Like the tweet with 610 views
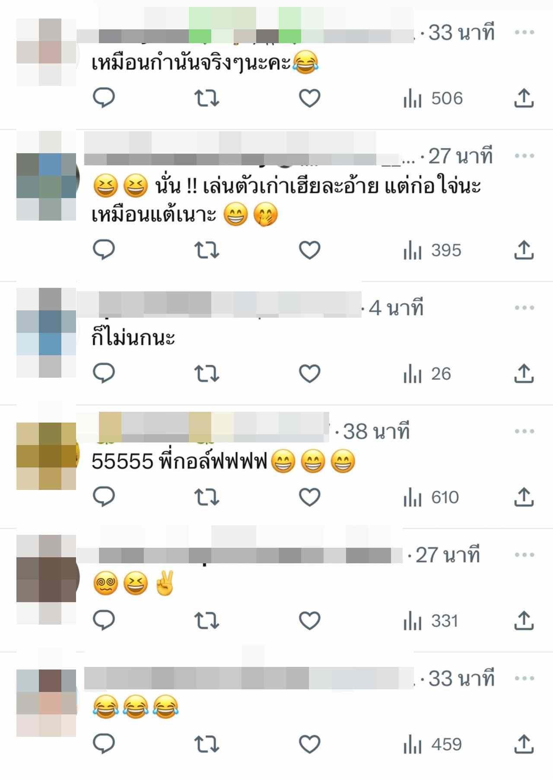Screen dimensions: 553x780 click(x=310, y=497)
